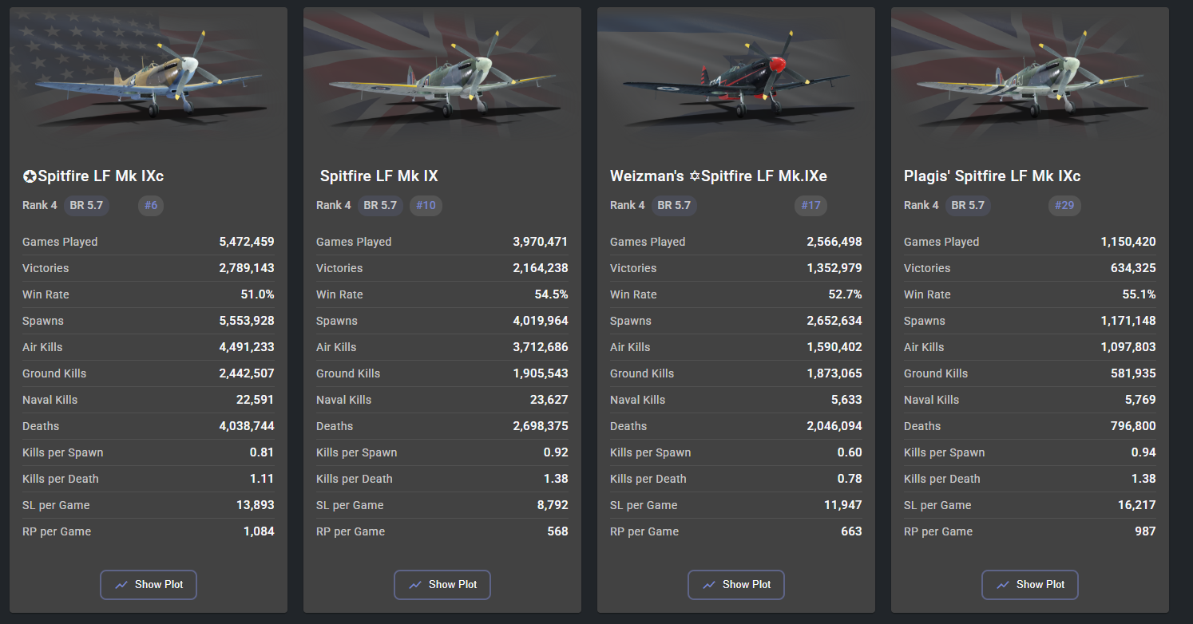Click the chart icon in Plagis' Spitfire Show Plot

[1003, 585]
